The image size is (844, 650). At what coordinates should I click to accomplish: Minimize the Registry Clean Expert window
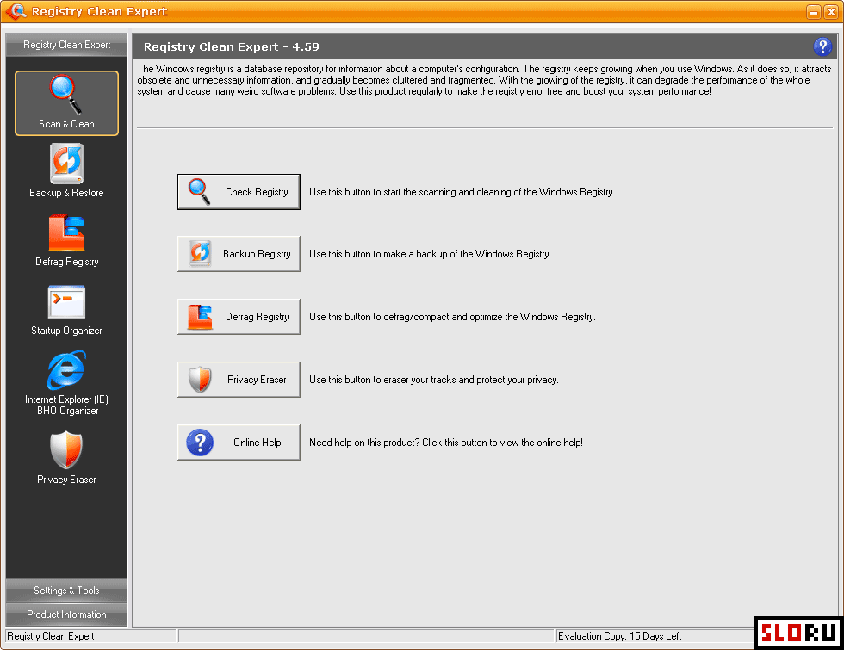click(813, 12)
